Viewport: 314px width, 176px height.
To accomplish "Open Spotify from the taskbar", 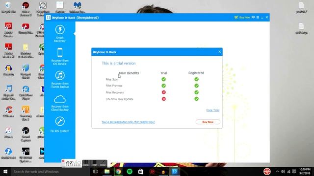I will pos(130,172).
